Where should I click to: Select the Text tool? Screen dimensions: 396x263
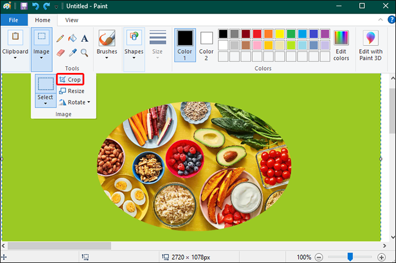[x=85, y=38]
